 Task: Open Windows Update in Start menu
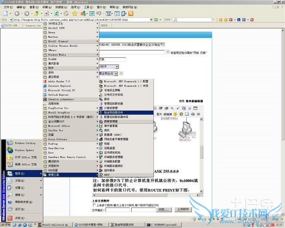coord(24,150)
